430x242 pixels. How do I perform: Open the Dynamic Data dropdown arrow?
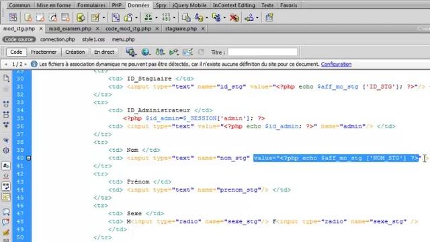click(x=103, y=18)
